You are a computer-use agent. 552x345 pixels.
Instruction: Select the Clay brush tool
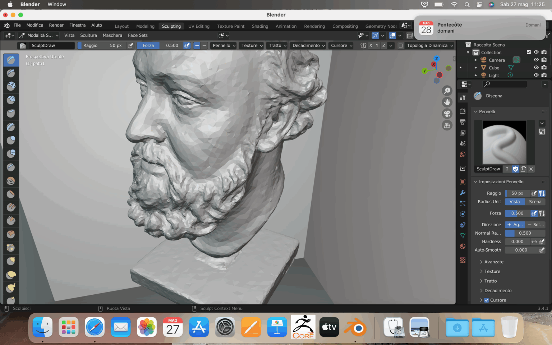11,86
